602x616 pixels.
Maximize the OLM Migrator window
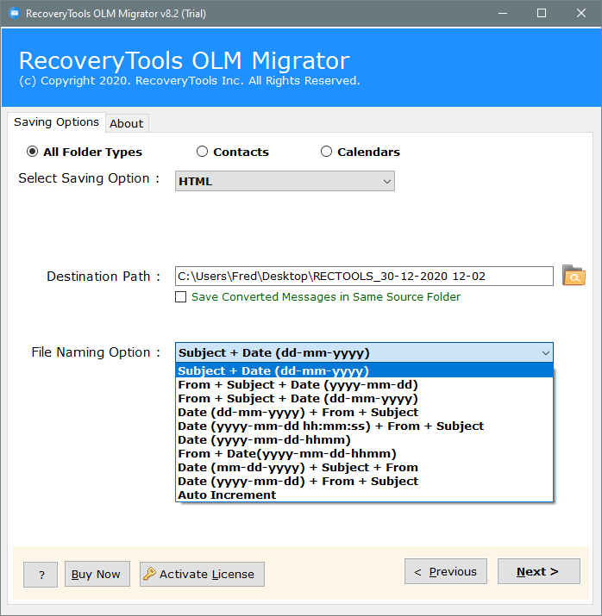[x=542, y=14]
